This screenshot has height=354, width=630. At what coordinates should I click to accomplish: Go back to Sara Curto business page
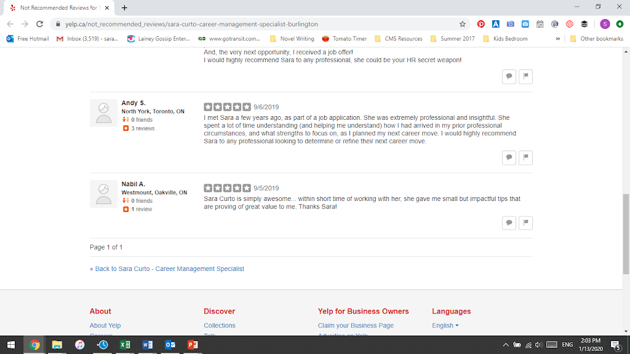click(x=167, y=269)
